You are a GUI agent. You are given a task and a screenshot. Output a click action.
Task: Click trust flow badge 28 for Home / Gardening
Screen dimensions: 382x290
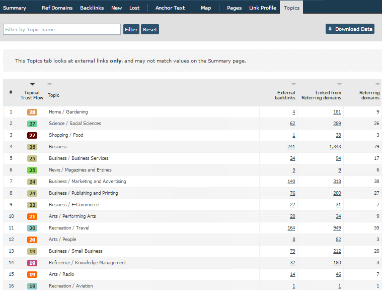pyautogui.click(x=32, y=112)
